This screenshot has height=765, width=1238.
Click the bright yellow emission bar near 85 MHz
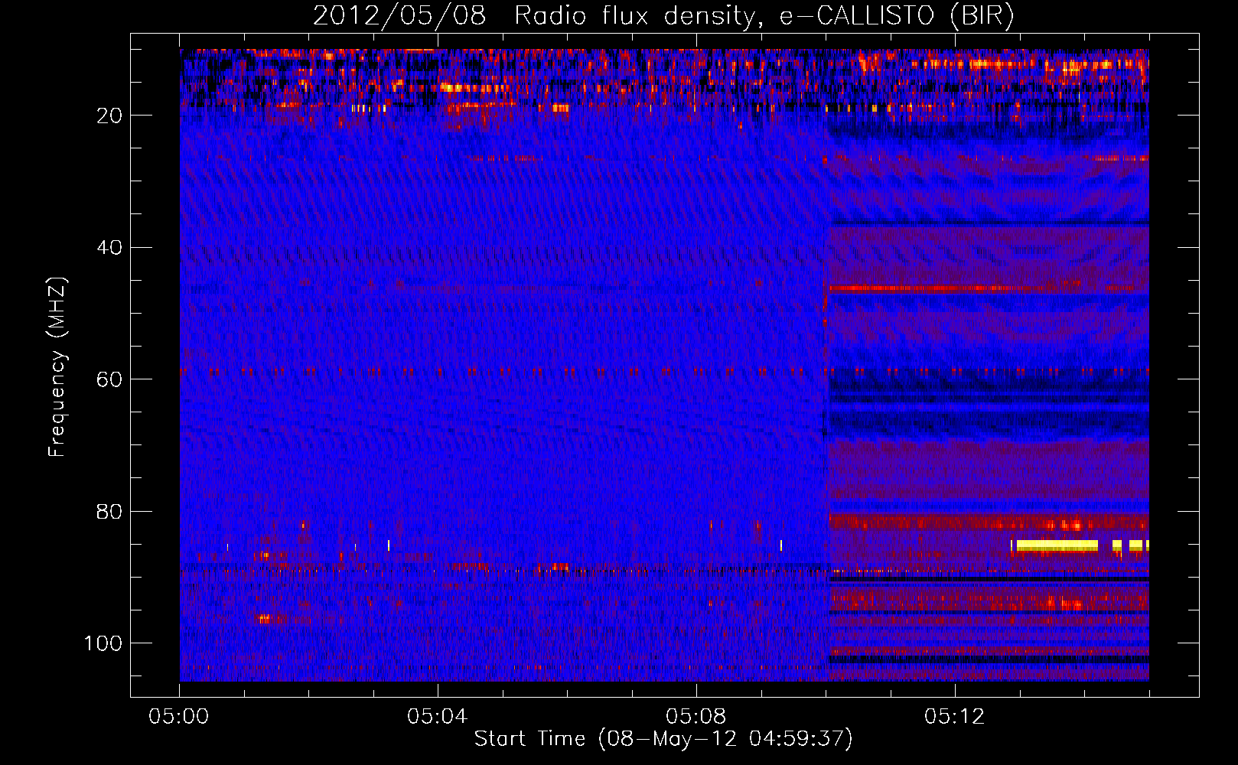[x=1057, y=545]
